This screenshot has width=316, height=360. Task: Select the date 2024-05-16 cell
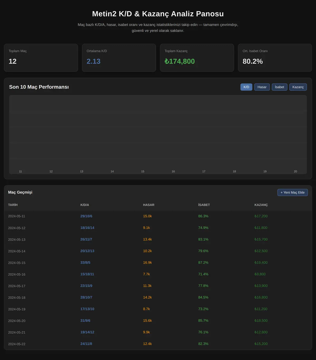(17, 274)
